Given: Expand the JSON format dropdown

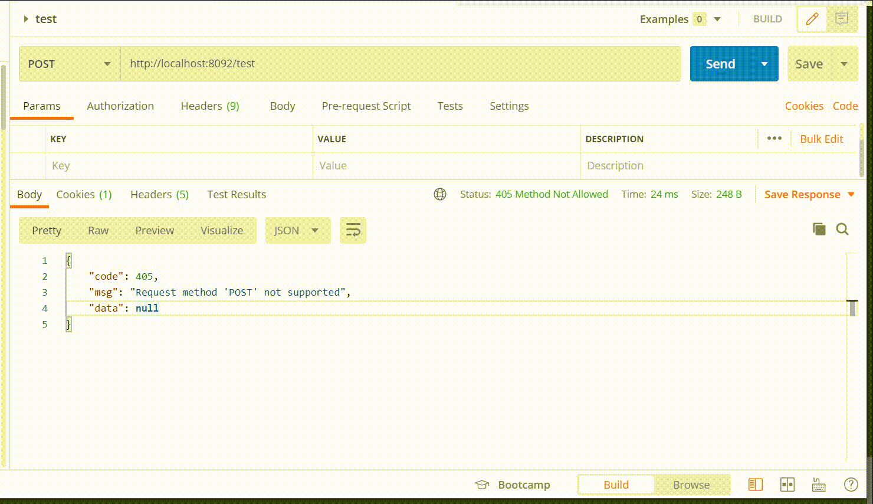Looking at the screenshot, I should [x=297, y=230].
